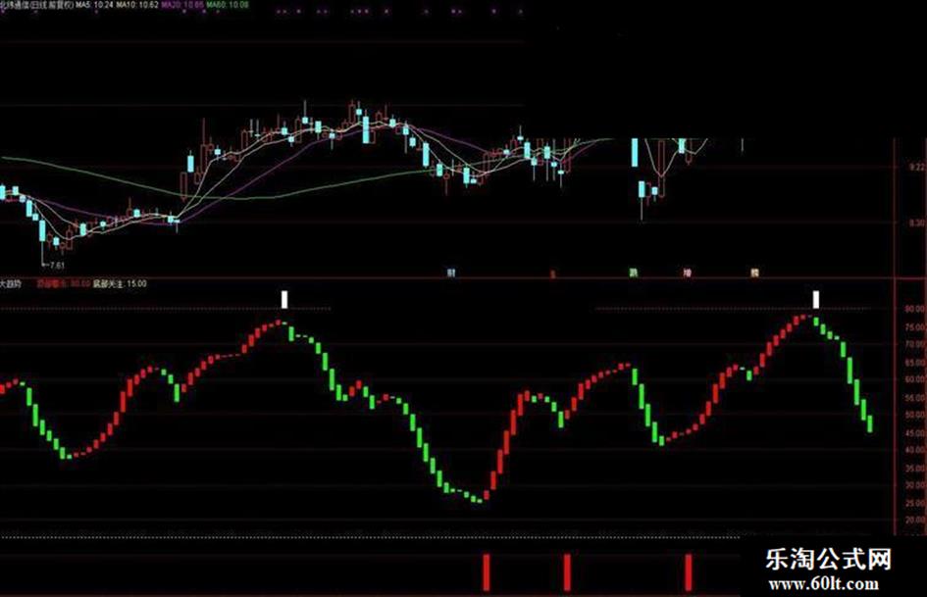Click the 7.61 lowest price annotation

(56, 266)
